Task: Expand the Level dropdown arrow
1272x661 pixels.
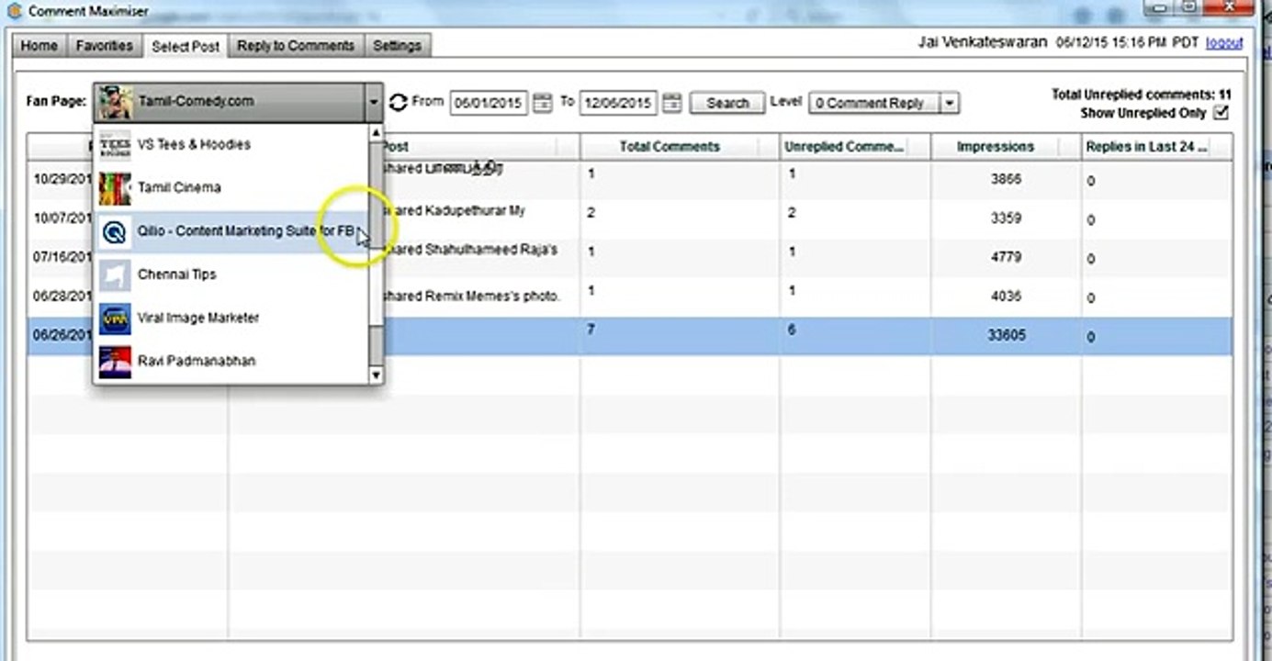Action: point(950,104)
